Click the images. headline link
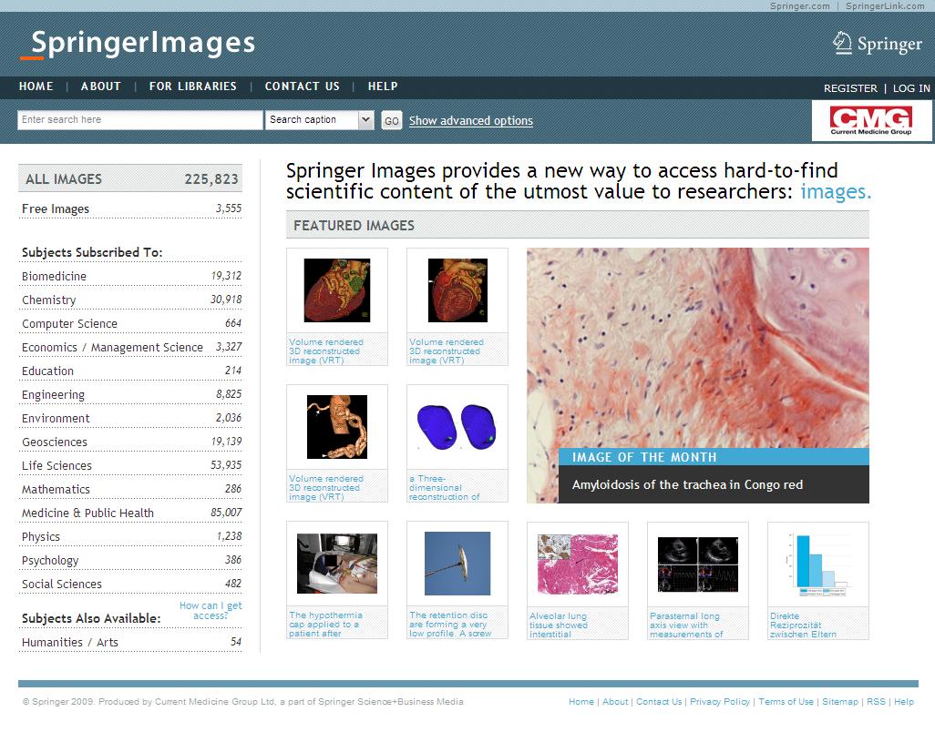Image resolution: width=935 pixels, height=732 pixels. 836,192
